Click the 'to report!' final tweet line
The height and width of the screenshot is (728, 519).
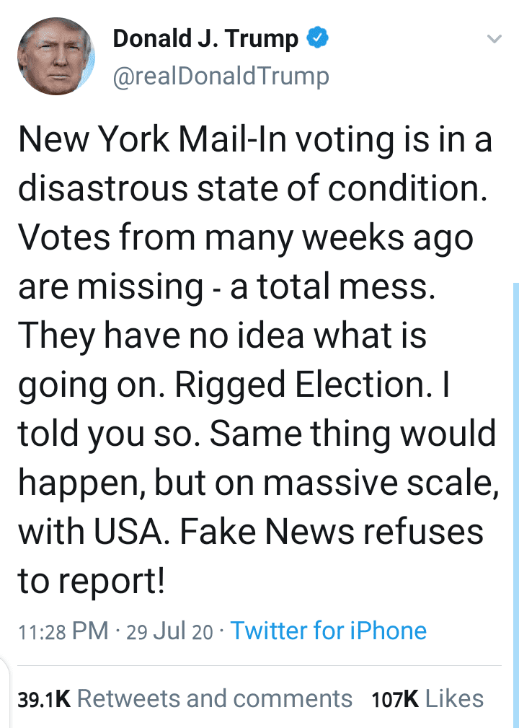coord(92,582)
